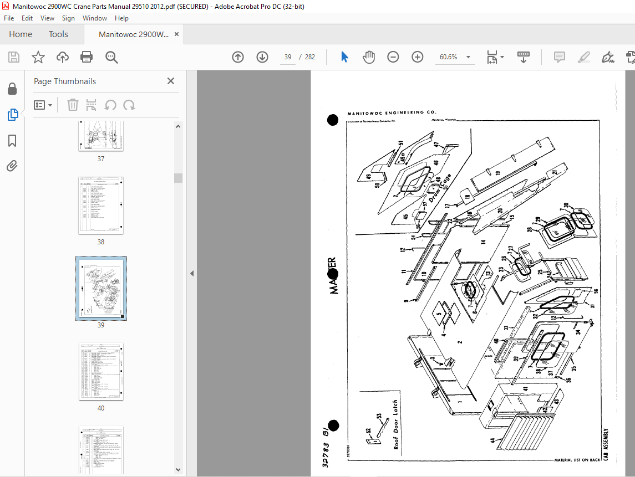Add a sticky note comment
Viewport: 635px width, 477px height.
pyautogui.click(x=559, y=57)
